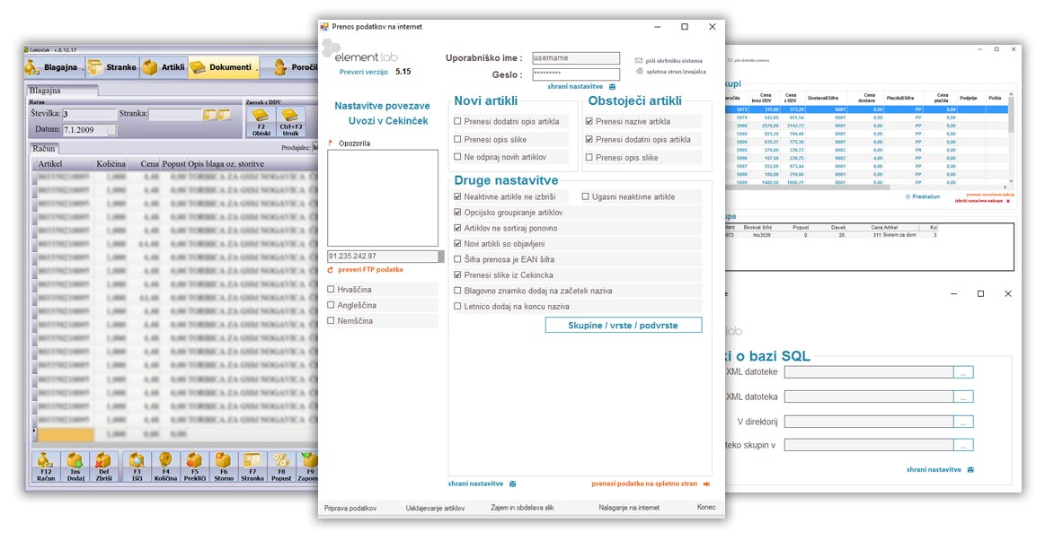Enable Ugasni neaktivne artikle checkbox
Screen dimensions: 1045x540
click(x=586, y=196)
